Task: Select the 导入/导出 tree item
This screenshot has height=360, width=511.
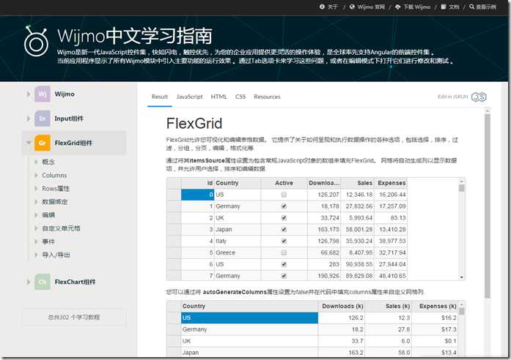Action: (x=56, y=255)
